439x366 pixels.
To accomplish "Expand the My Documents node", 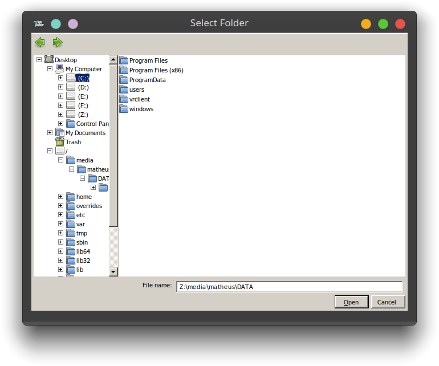I will click(x=50, y=132).
